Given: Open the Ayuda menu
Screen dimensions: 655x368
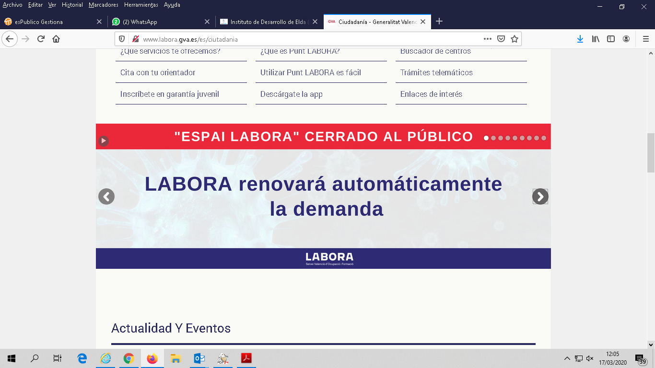Looking at the screenshot, I should [x=172, y=5].
